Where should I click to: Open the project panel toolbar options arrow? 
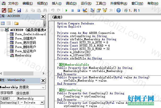coord(45,24)
